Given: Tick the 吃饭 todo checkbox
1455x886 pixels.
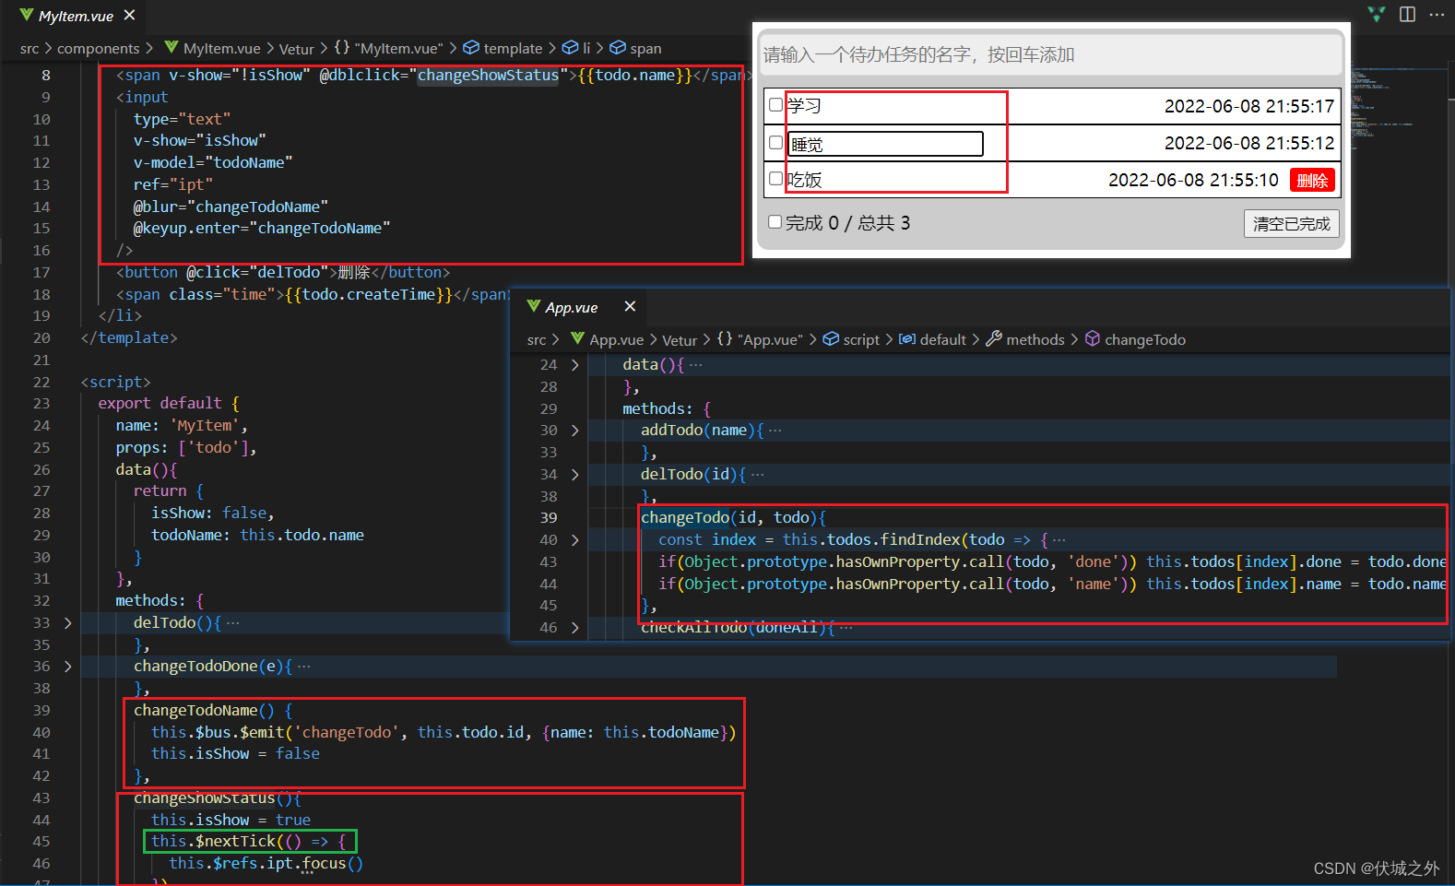Looking at the screenshot, I should tap(775, 179).
